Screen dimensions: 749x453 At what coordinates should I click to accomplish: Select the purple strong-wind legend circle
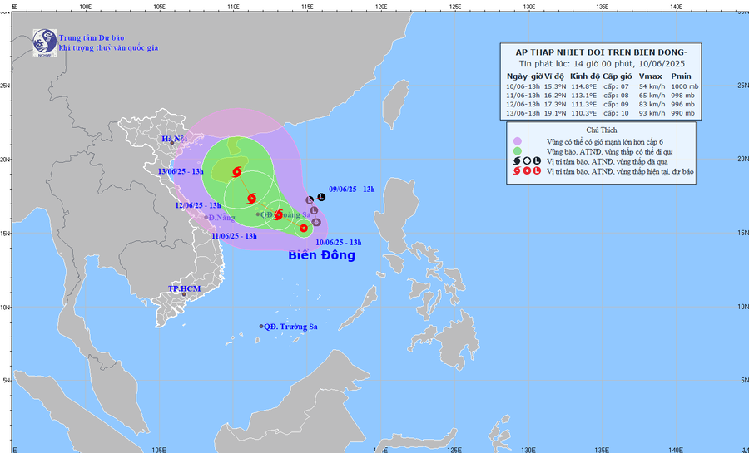coord(517,140)
